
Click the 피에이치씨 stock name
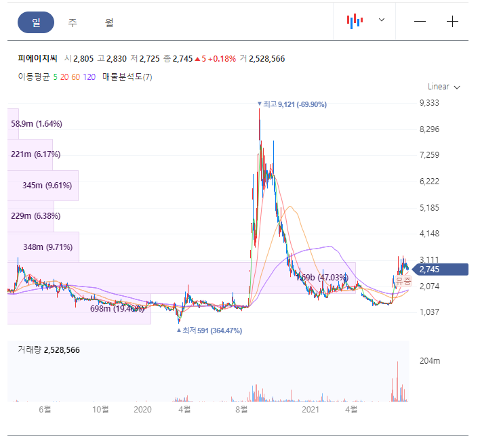pyautogui.click(x=37, y=58)
